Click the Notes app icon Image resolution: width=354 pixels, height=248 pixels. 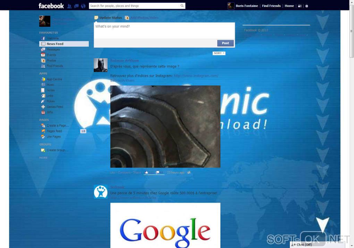tap(43, 90)
